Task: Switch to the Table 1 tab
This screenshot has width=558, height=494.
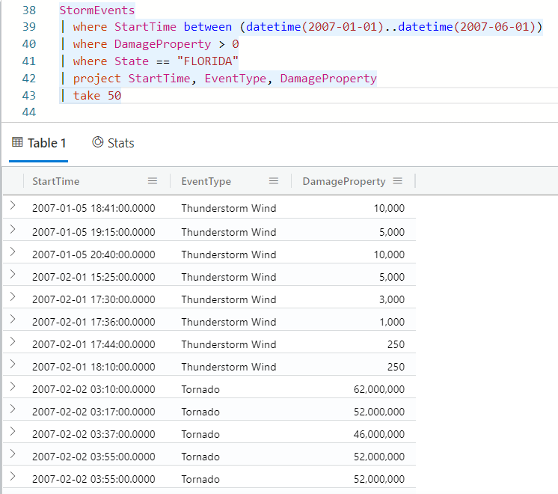Action: coord(38,143)
